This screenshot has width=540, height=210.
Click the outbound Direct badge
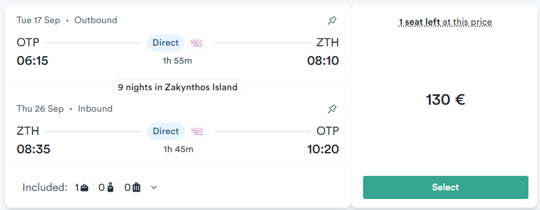166,43
